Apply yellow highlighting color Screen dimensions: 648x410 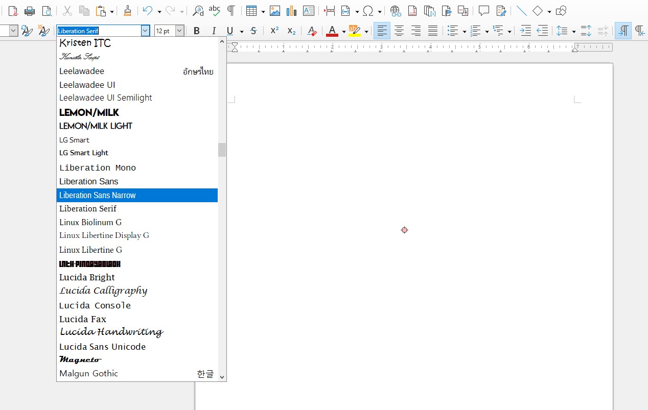tap(355, 31)
